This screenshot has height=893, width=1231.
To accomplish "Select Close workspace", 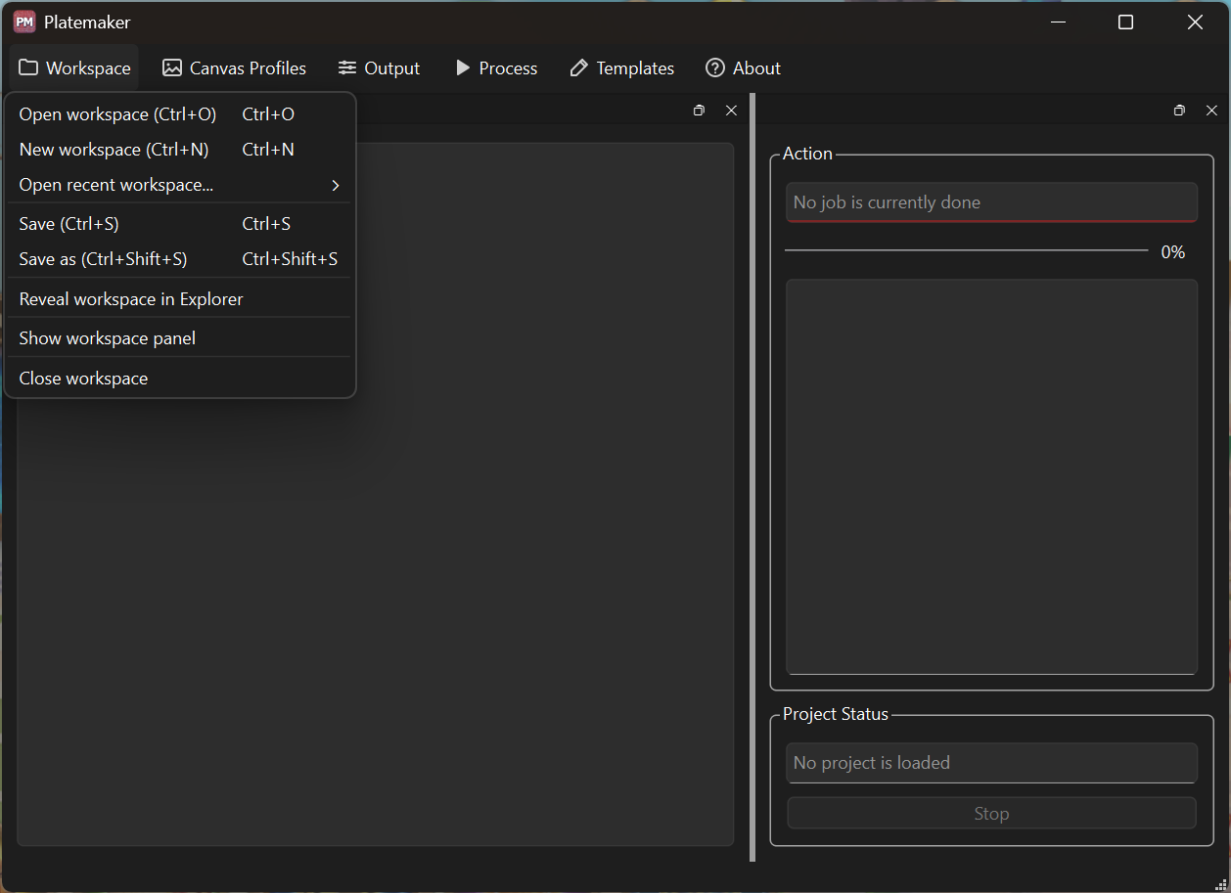I will (180, 379).
